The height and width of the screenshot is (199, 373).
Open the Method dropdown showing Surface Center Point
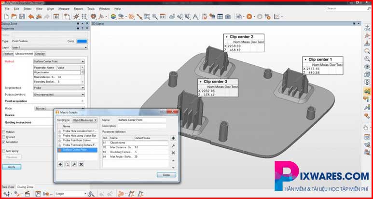coord(59,61)
